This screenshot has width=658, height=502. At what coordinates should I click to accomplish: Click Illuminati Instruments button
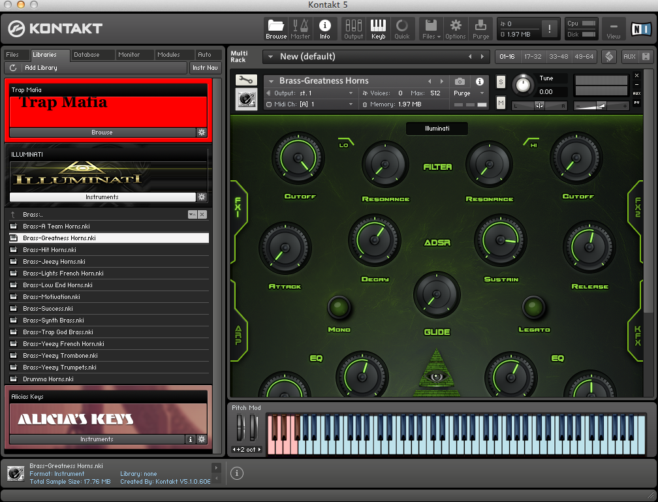pyautogui.click(x=102, y=197)
